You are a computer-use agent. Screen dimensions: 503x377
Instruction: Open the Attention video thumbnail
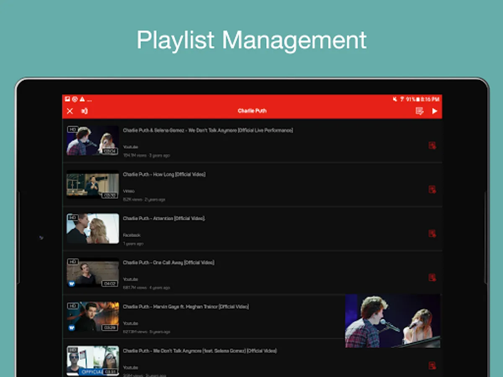(x=93, y=229)
